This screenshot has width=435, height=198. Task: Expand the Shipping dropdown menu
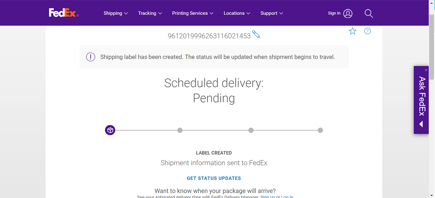point(115,13)
